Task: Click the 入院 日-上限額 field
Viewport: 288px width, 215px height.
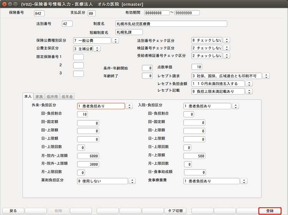Action: tap(194, 139)
